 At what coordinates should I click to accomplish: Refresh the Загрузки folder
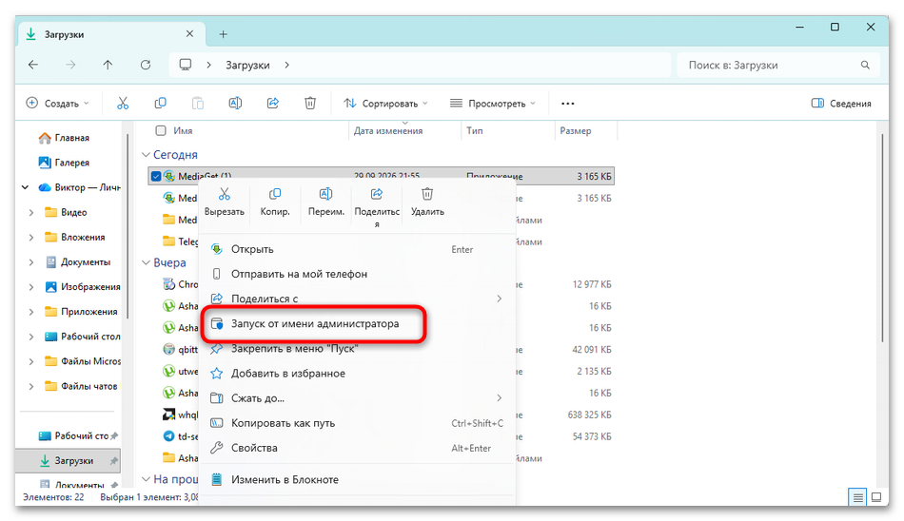(146, 65)
